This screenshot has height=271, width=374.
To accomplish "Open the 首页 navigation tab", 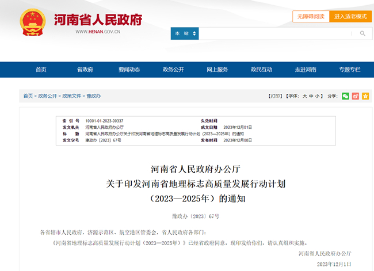I will point(41,70).
